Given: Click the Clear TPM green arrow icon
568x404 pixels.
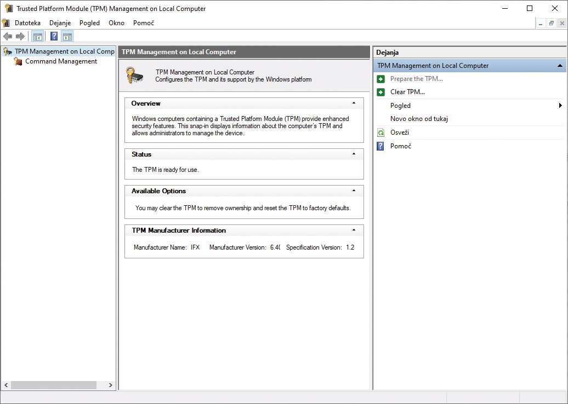Looking at the screenshot, I should pos(380,92).
